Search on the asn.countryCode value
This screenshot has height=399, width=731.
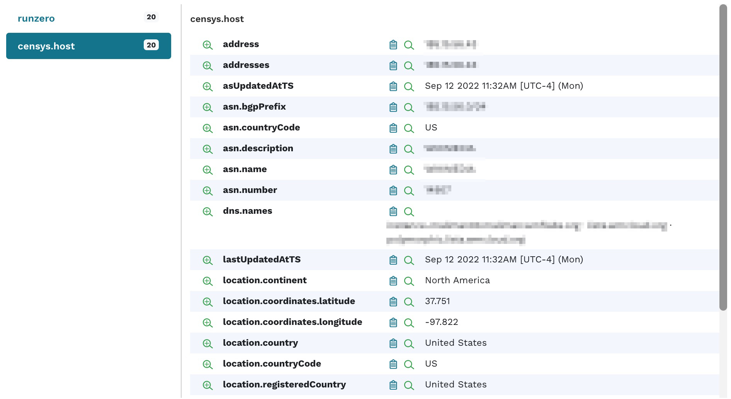pyautogui.click(x=409, y=128)
